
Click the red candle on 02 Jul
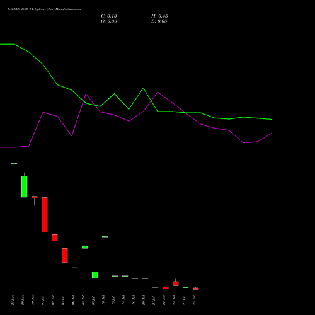coord(55,238)
